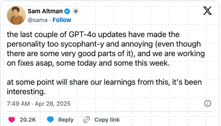Open the @sama handle link
The width and height of the screenshot is (221, 126).
point(38,20)
